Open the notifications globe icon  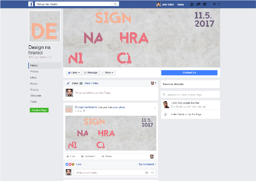tap(205, 4)
